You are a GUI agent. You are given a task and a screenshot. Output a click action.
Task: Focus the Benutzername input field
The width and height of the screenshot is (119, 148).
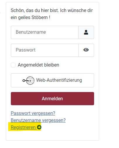tap(45, 32)
